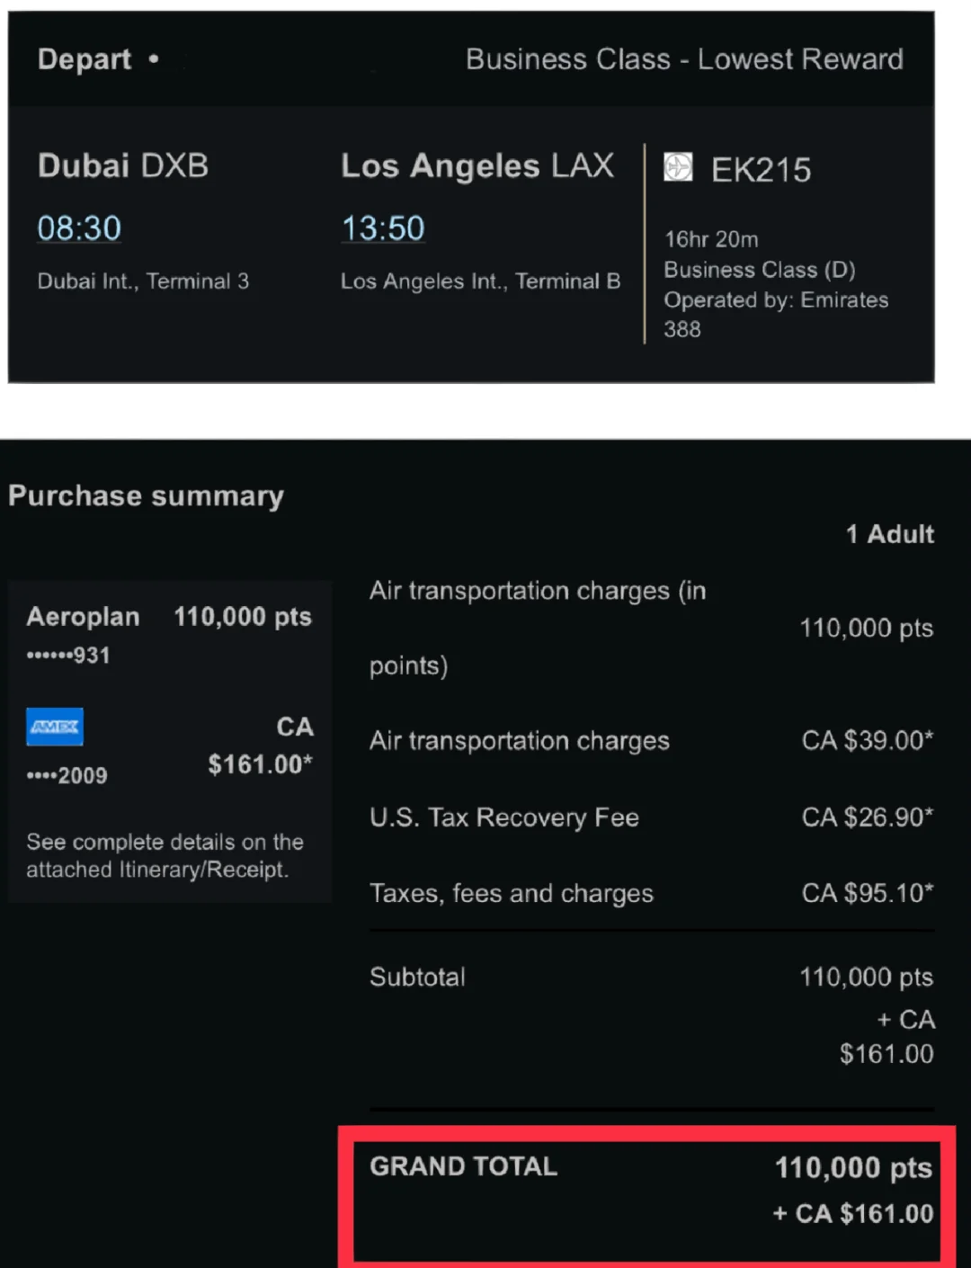Click the Depart header label
This screenshot has height=1268, width=971.
click(x=85, y=59)
